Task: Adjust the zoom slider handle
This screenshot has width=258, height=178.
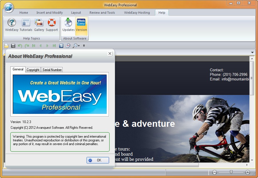Action: click(231, 172)
